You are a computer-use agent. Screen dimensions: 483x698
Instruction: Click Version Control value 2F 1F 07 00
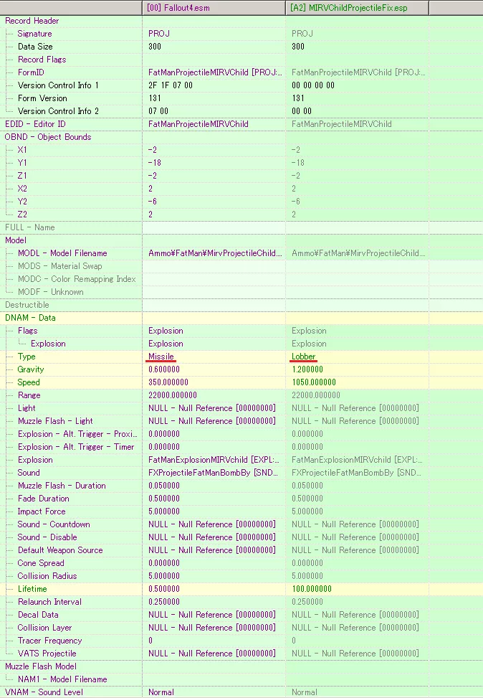(x=171, y=85)
